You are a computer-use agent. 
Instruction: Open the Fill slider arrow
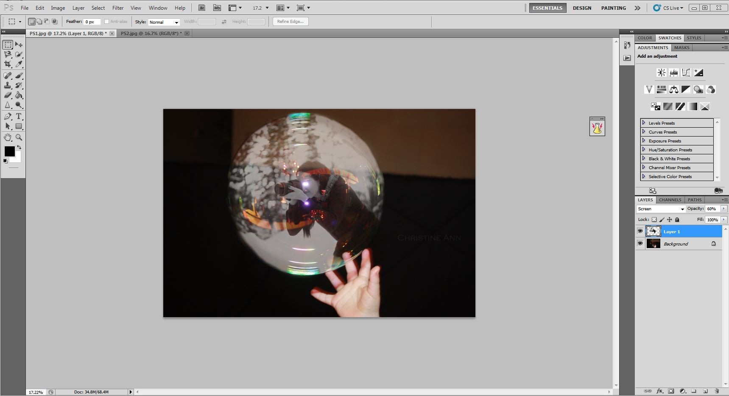pyautogui.click(x=723, y=220)
